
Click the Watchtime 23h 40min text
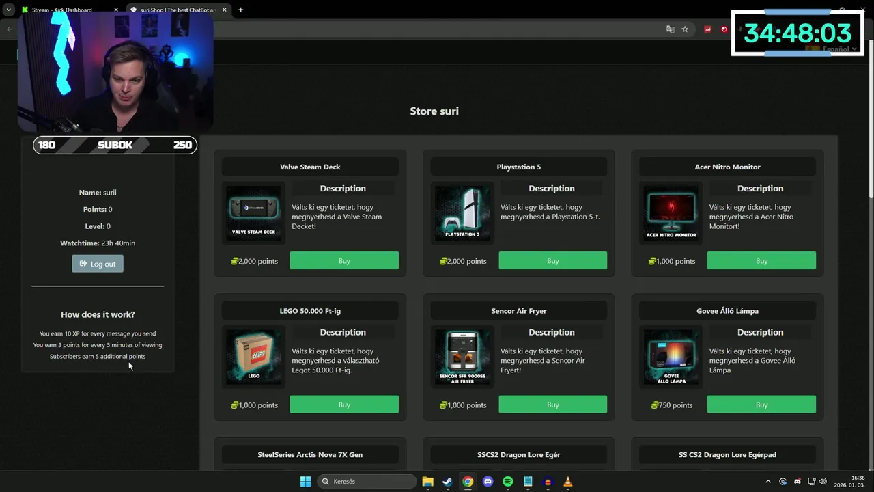point(98,243)
